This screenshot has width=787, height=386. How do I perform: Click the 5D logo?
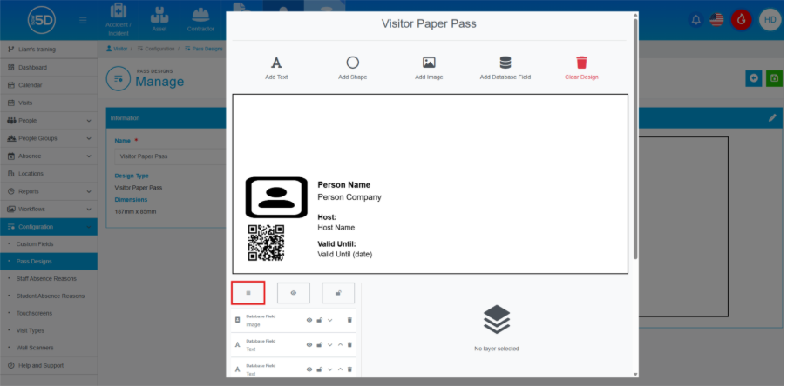pyautogui.click(x=42, y=20)
